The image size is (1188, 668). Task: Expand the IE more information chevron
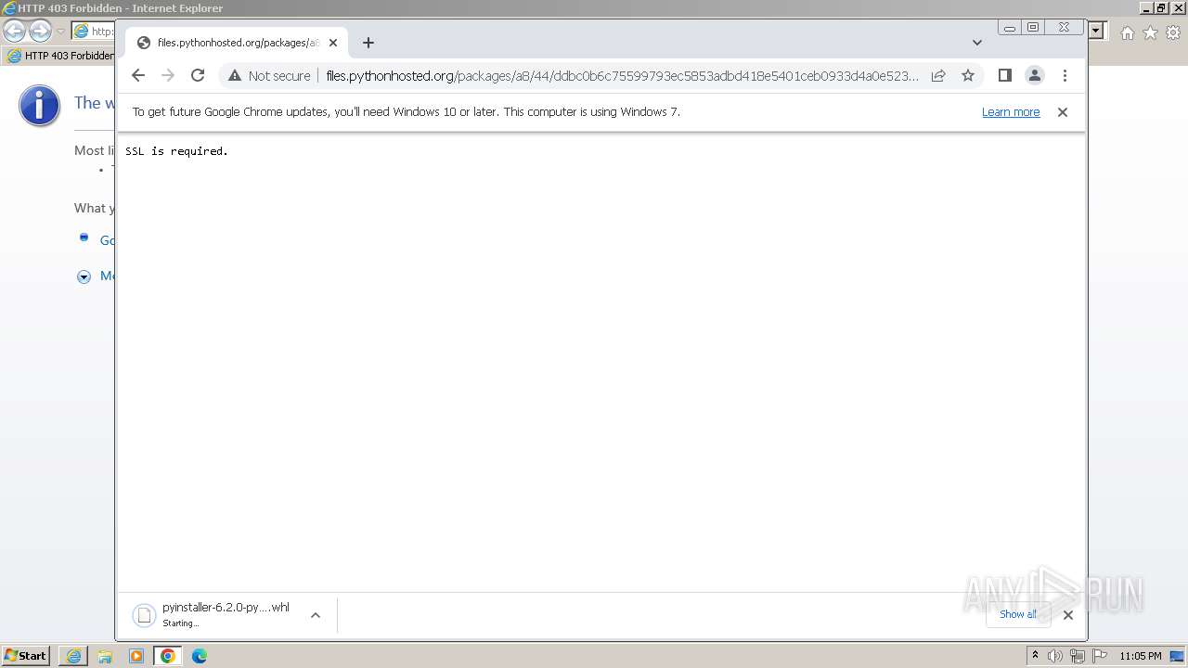point(84,276)
